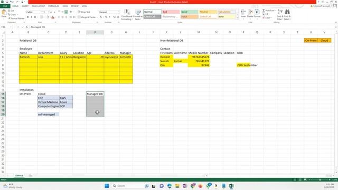Switch to Page Layout view in status bar

click(x=300, y=179)
